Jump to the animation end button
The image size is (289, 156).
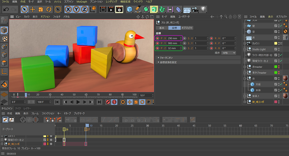click(100, 102)
